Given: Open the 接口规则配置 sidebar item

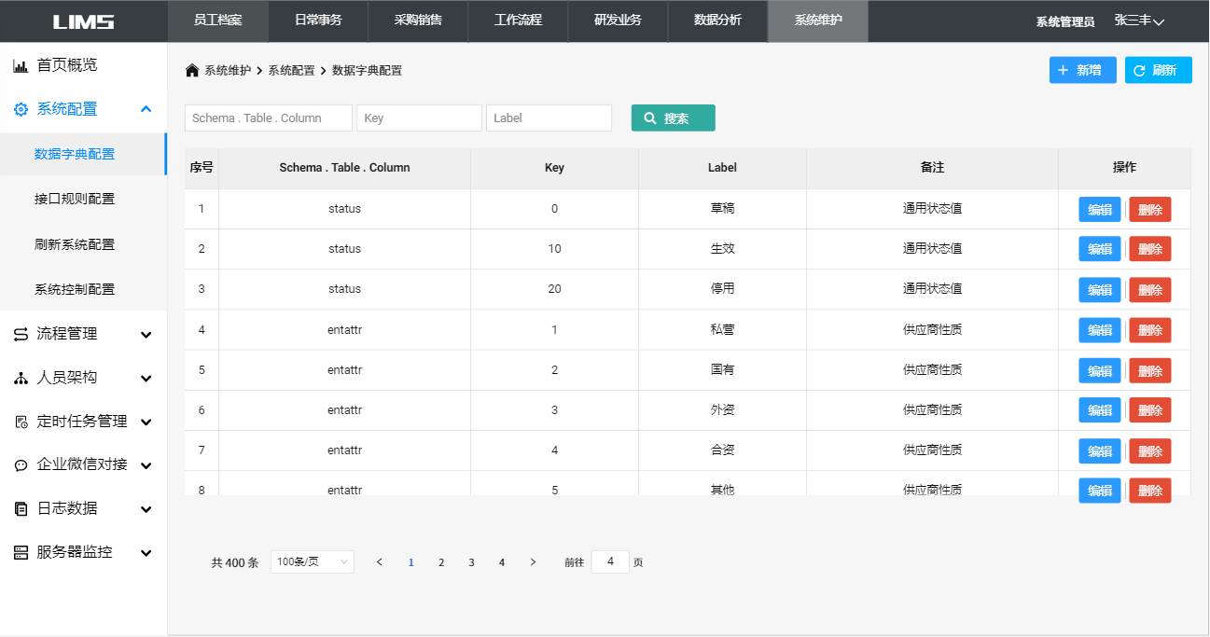Looking at the screenshot, I should [x=75, y=199].
